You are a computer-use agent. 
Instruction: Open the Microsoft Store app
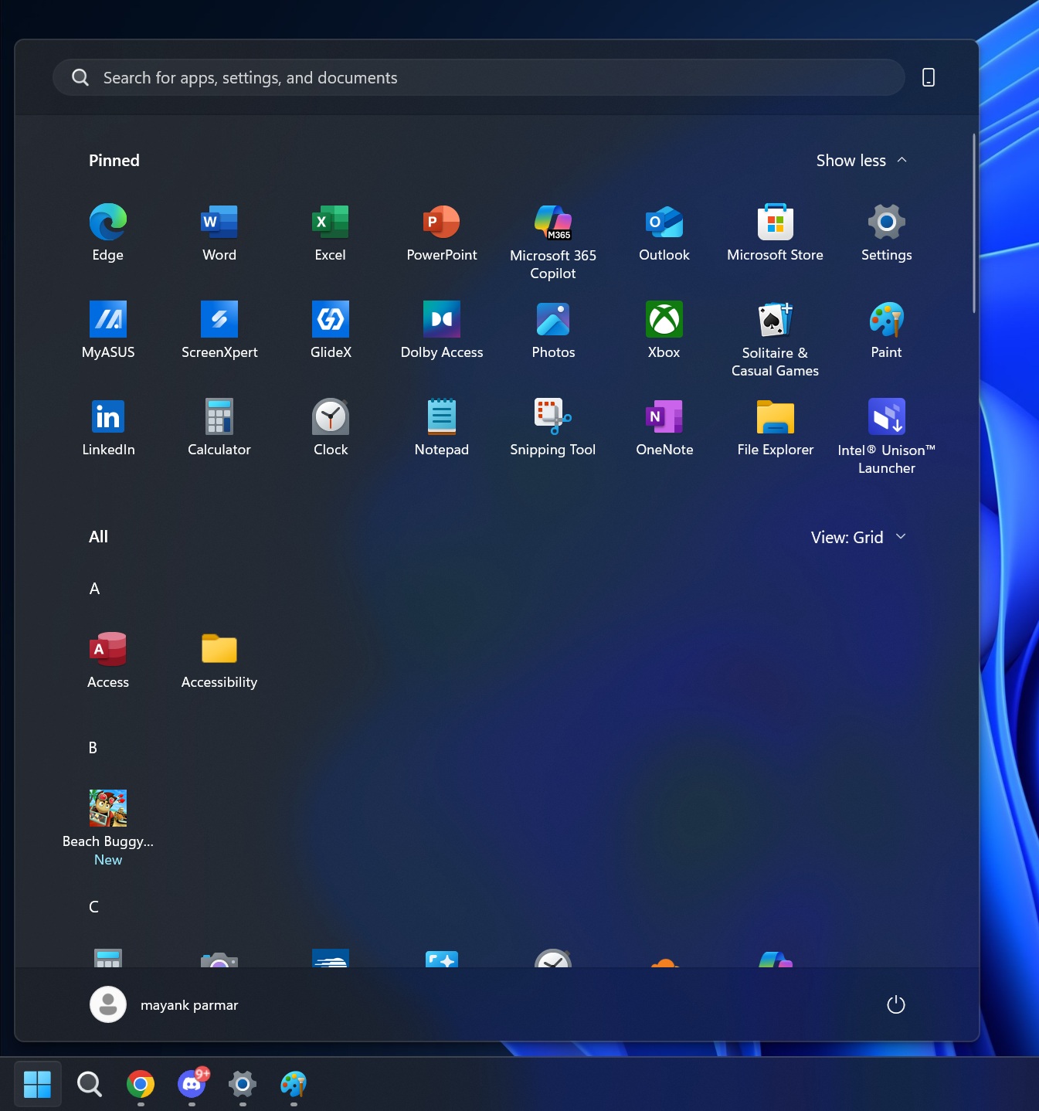pos(776,233)
